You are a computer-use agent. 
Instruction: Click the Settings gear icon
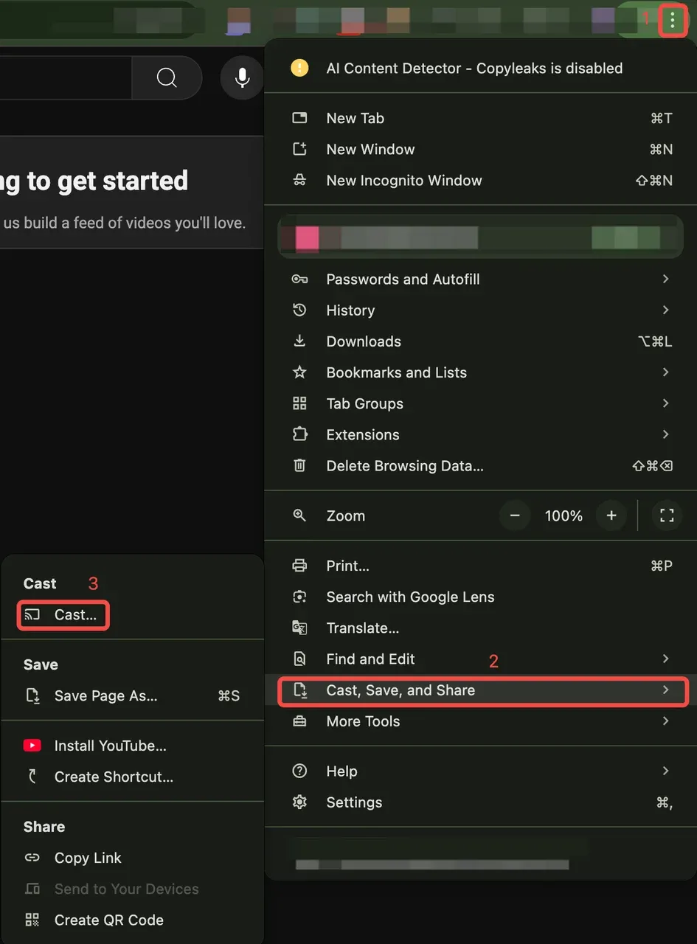pos(299,802)
